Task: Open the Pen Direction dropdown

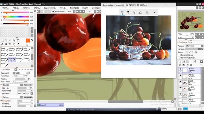Action: click(x=25, y=93)
